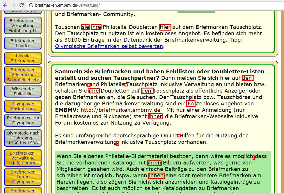Open Wissen der Philatelie page
The height and width of the screenshot is (193, 284).
tap(23, 91)
